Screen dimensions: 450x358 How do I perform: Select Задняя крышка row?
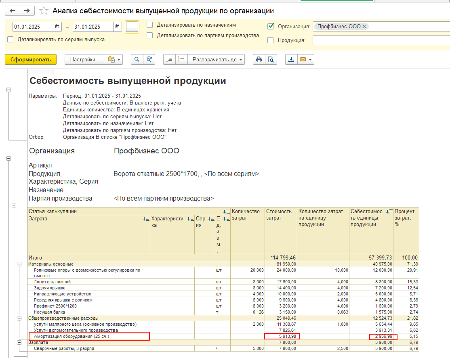223,288
